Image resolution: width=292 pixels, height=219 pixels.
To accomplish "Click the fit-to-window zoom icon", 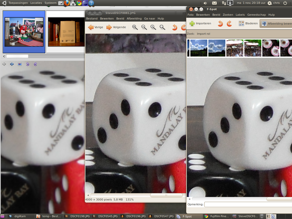I will [x=162, y=27].
